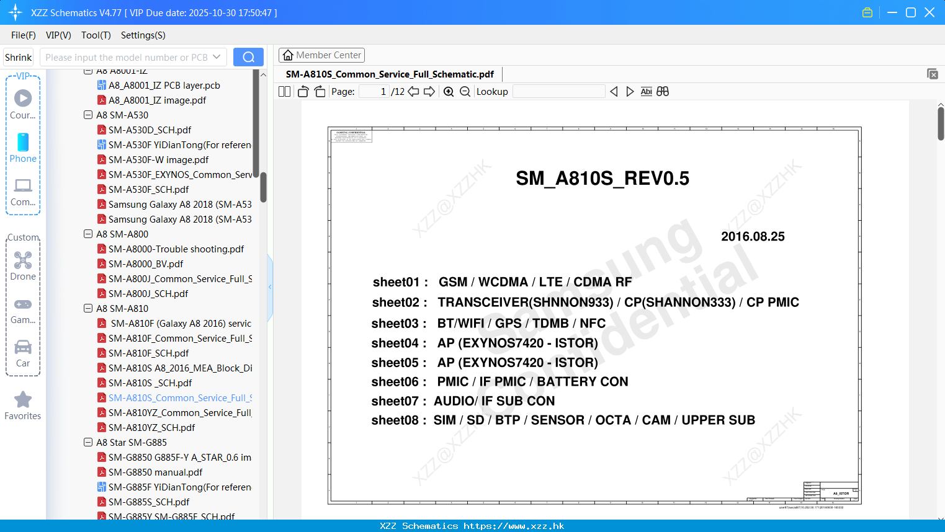Open the Settings(S) menu
945x532 pixels.
point(143,35)
